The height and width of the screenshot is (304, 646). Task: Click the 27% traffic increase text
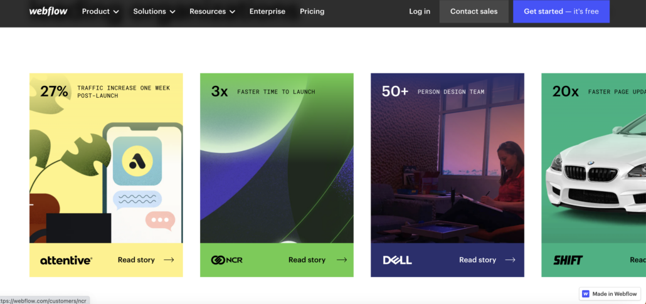tap(105, 92)
